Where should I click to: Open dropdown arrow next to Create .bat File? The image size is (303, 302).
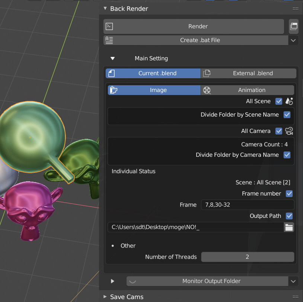[293, 40]
